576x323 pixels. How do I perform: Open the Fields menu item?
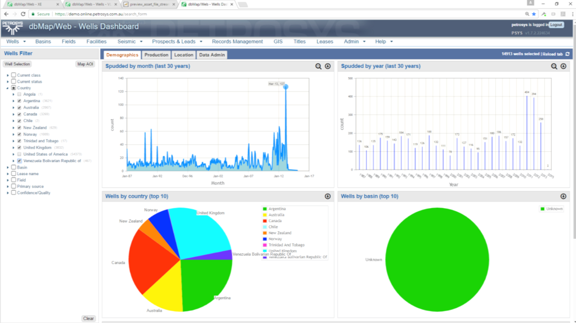69,42
